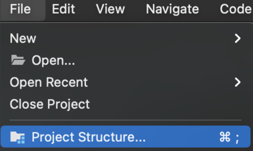
Task: Open the Code menu
Action: 235,9
